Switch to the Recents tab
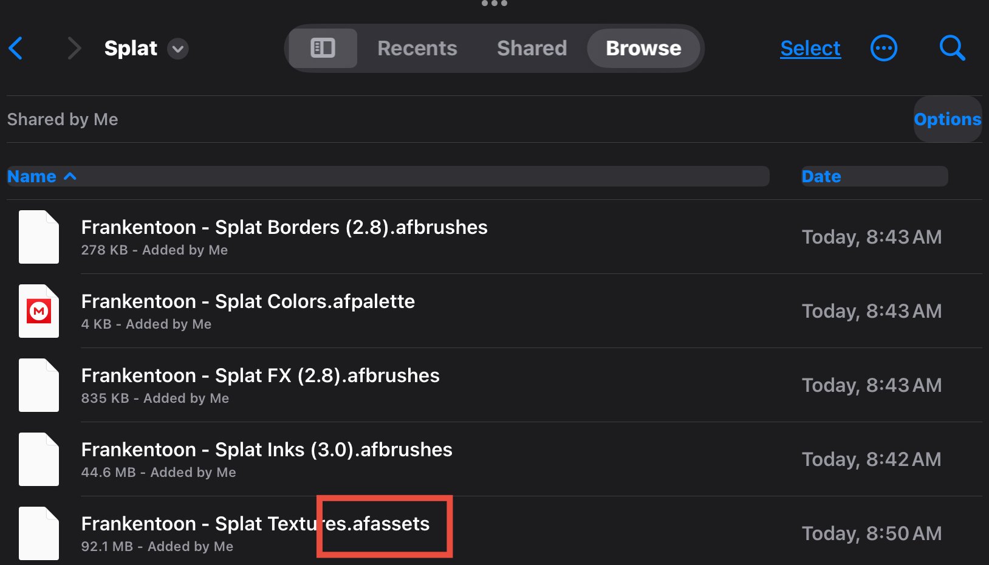This screenshot has width=989, height=565. (417, 48)
